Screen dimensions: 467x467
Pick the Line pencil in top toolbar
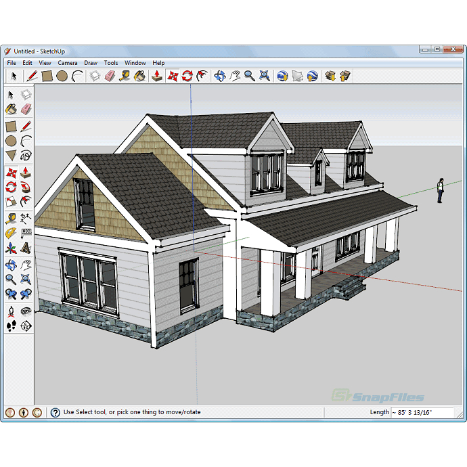[x=32, y=76]
